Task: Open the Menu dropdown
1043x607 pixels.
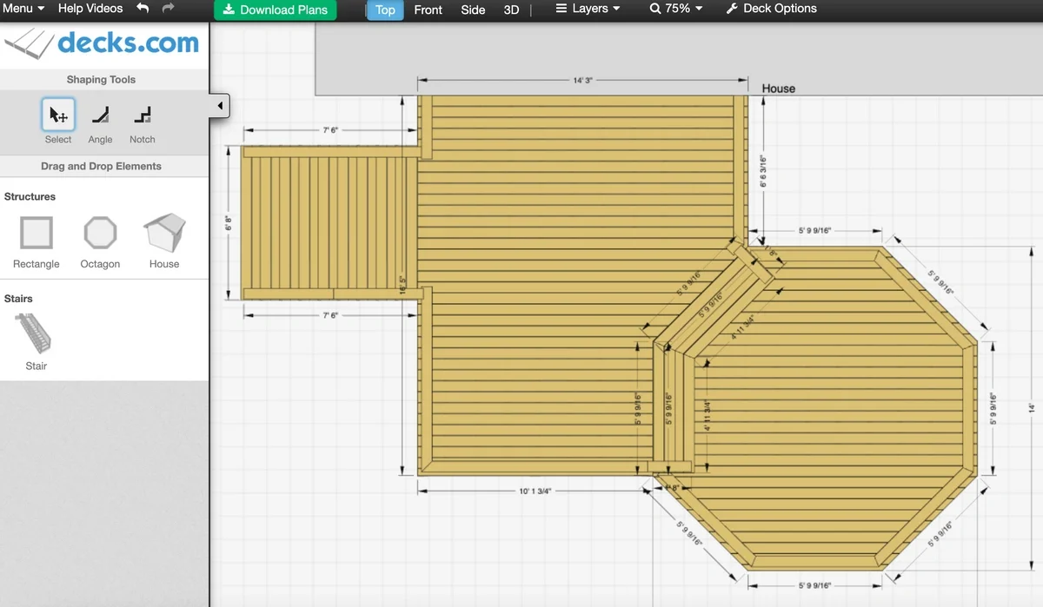Action: click(x=23, y=9)
